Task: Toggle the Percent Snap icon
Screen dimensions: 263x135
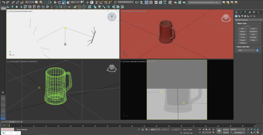Action: (106, 2)
